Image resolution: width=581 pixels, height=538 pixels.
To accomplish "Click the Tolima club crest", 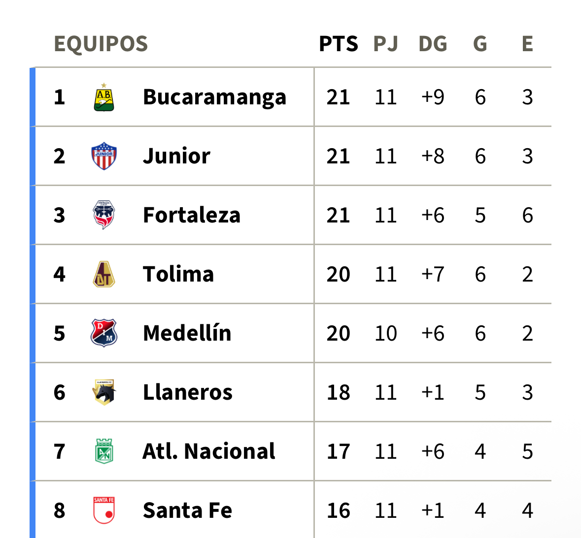I will [104, 274].
